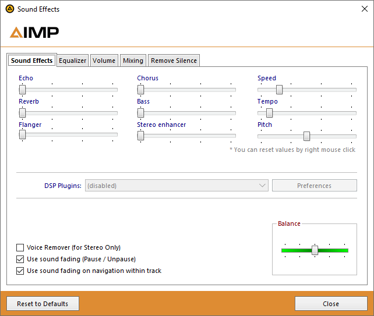Go to the Remove Silence tab
This screenshot has height=316, width=374.
click(174, 61)
